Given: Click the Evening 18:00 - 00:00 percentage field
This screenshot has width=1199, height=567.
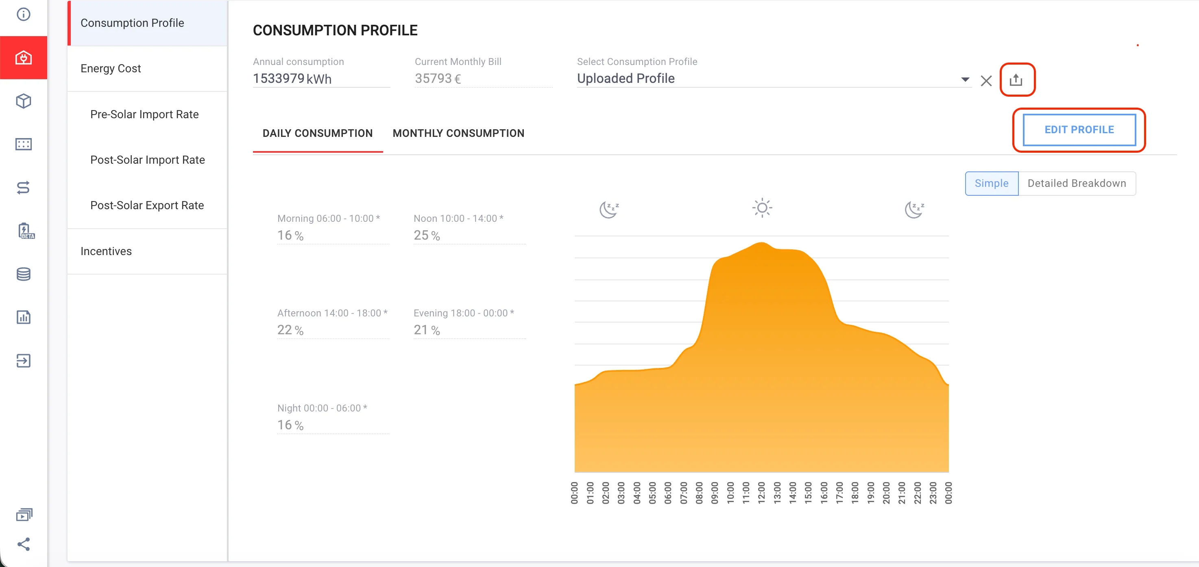Looking at the screenshot, I should tap(470, 330).
